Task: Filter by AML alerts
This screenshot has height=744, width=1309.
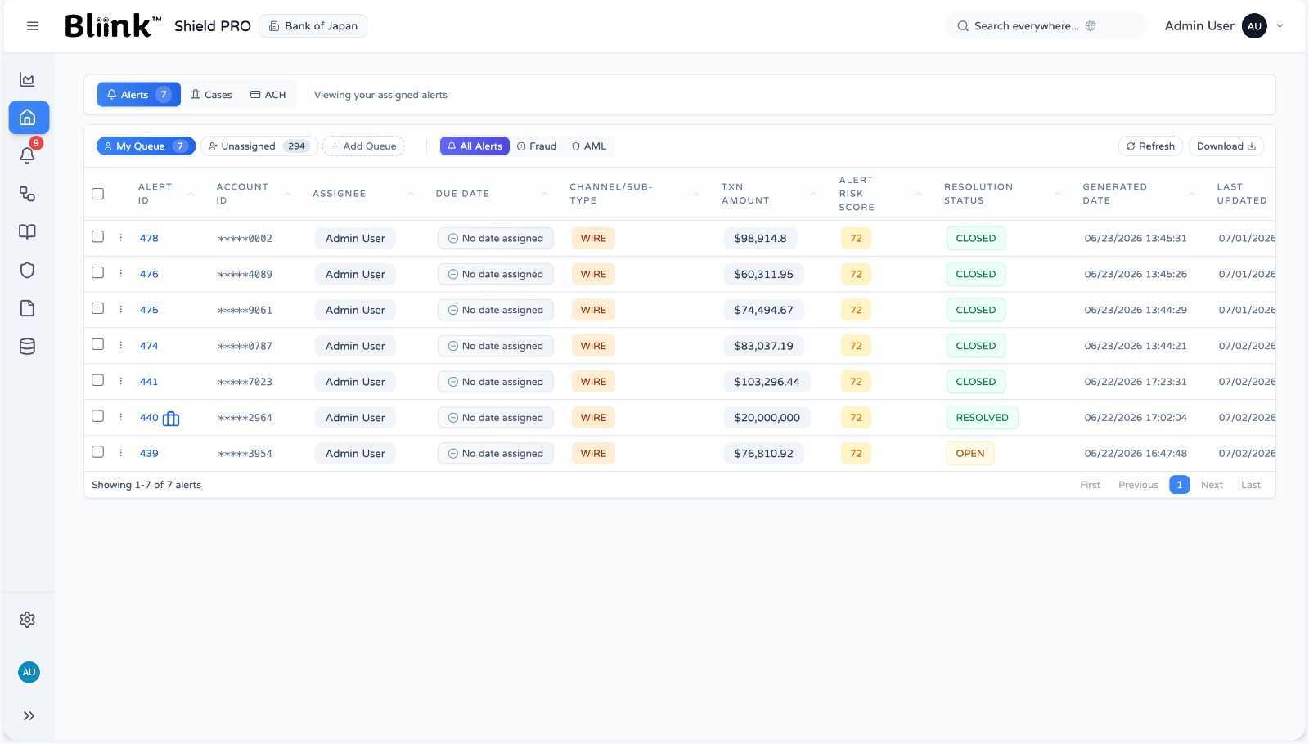Action: pos(589,146)
